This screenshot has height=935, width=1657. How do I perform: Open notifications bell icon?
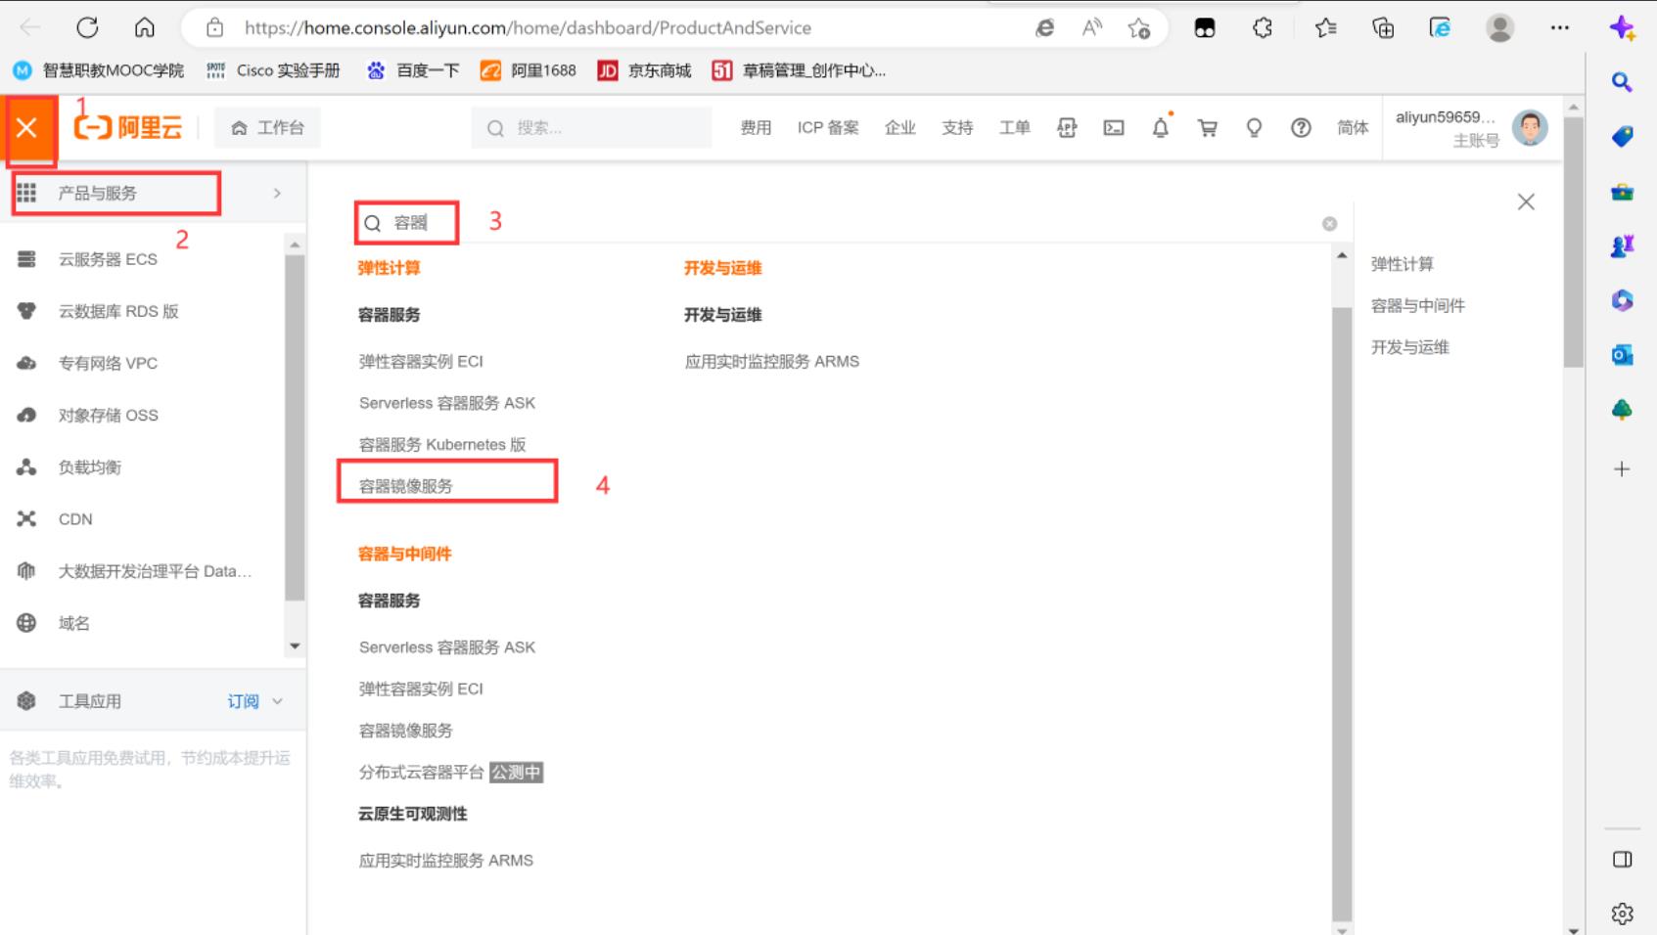[1161, 128]
